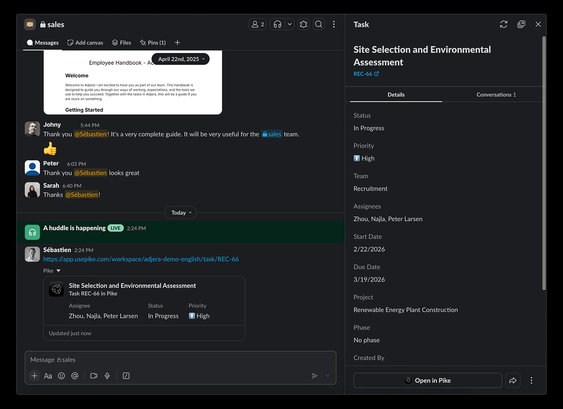Follow the REC-66 task link
The image size is (563, 409).
[x=363, y=74]
